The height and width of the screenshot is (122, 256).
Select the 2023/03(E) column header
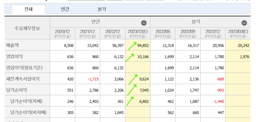[x=238, y=33]
